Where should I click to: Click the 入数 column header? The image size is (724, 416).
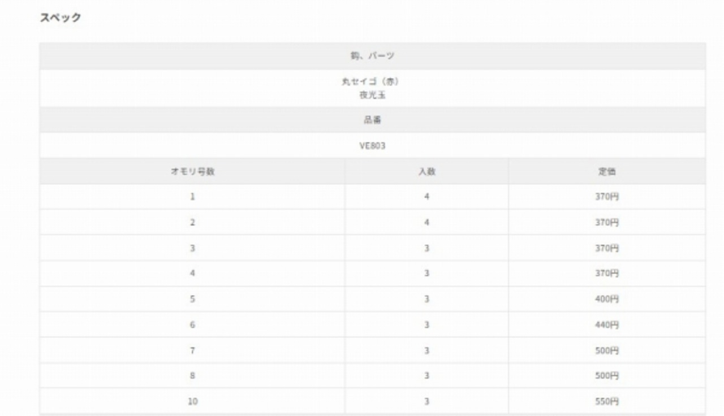pos(426,172)
